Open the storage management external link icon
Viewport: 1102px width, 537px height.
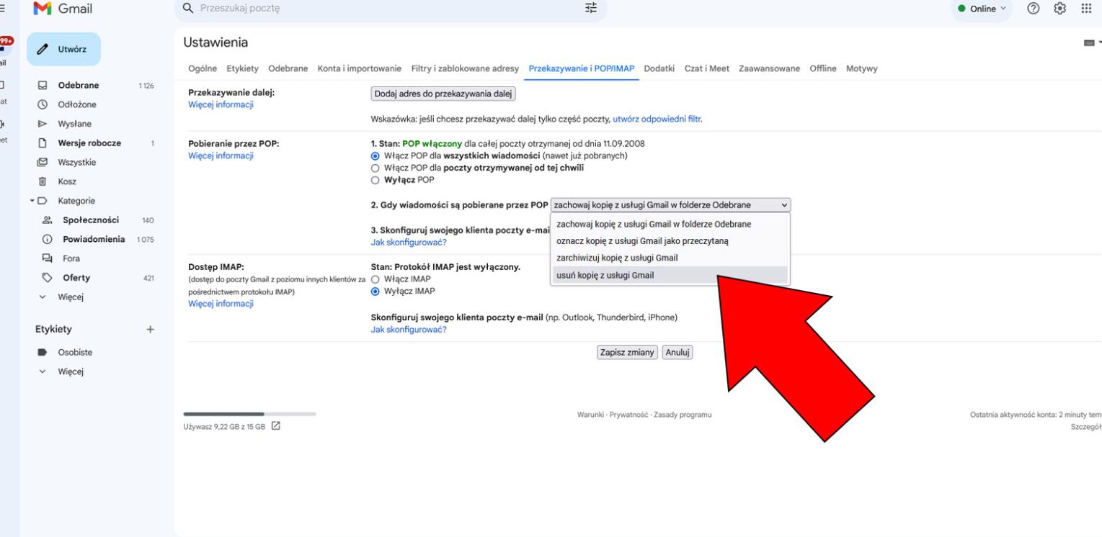pyautogui.click(x=275, y=426)
